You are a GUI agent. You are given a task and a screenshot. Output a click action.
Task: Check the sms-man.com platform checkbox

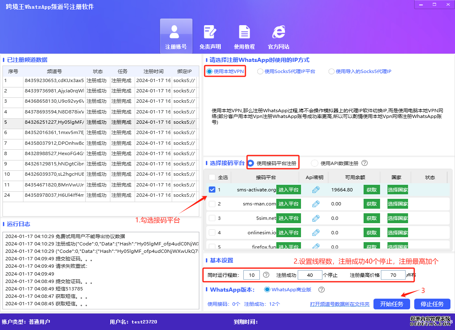(x=213, y=204)
